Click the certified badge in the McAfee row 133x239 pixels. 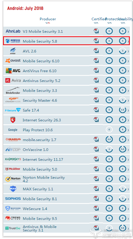point(96,169)
